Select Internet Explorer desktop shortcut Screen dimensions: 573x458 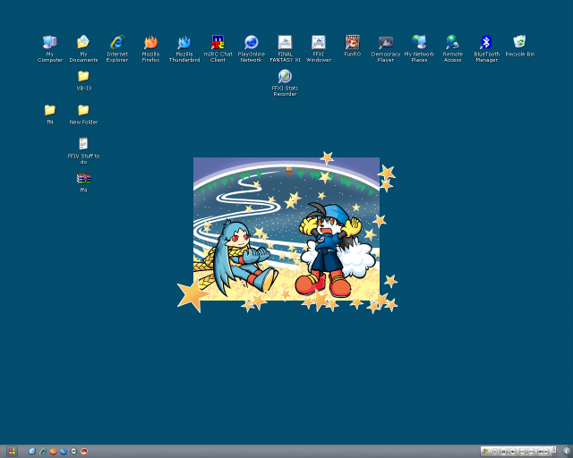[117, 48]
